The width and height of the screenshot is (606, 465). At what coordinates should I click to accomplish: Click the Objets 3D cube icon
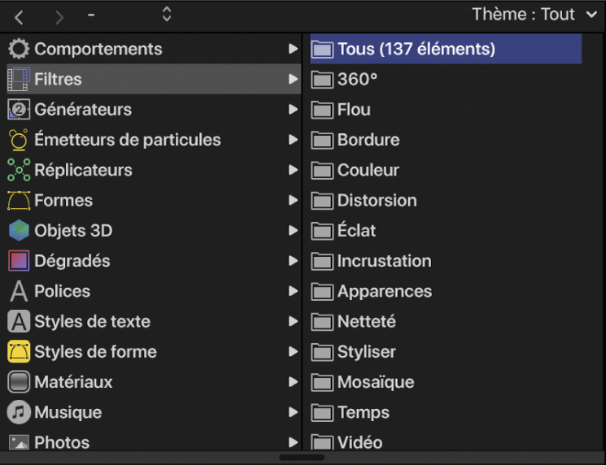tap(19, 230)
